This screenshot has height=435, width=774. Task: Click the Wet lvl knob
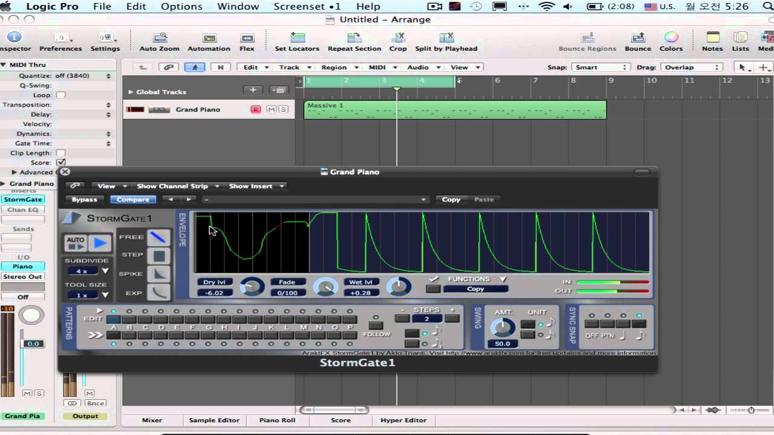point(398,286)
